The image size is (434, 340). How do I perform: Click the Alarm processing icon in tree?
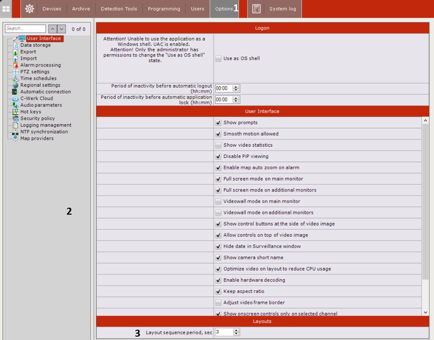pyautogui.click(x=15, y=65)
